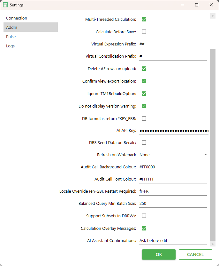
Task: Open the Refresh on Writeback dropdown
Action: 173,155
